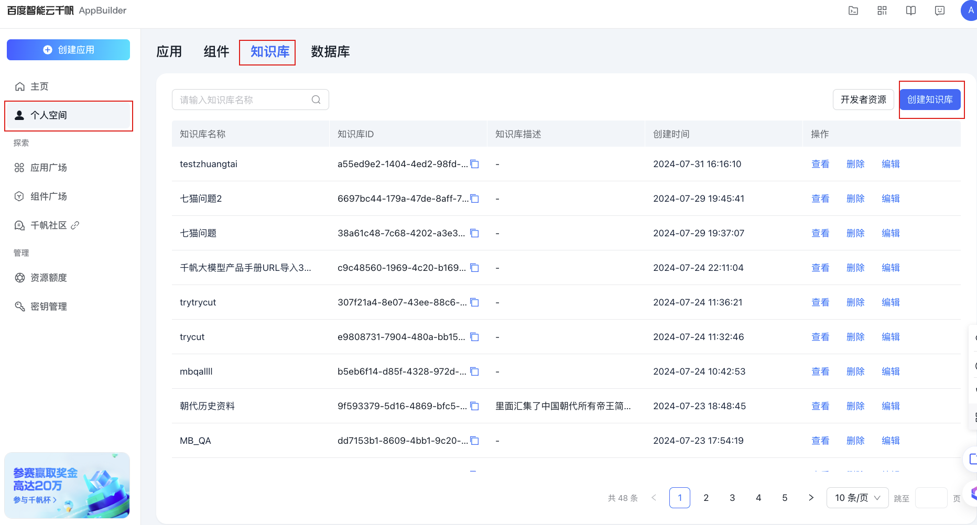Image resolution: width=977 pixels, height=525 pixels.
Task: Copy the trycut ID
Action: point(475,337)
